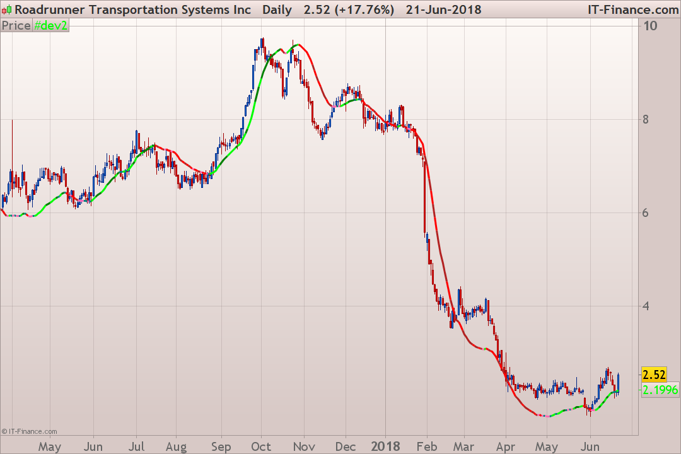Viewport: 681px width, 454px height.
Task: Click the 4 price axis label
Action: 646,306
